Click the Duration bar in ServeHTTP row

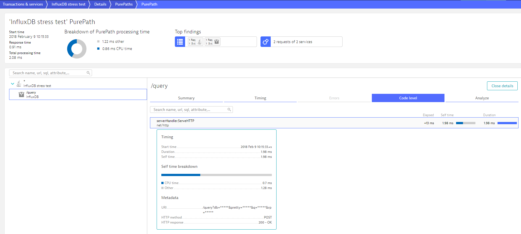pyautogui.click(x=507, y=123)
